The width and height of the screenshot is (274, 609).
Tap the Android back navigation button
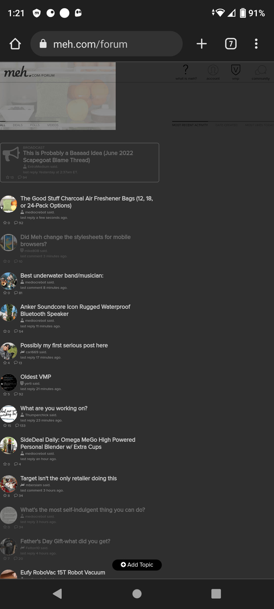click(58, 594)
